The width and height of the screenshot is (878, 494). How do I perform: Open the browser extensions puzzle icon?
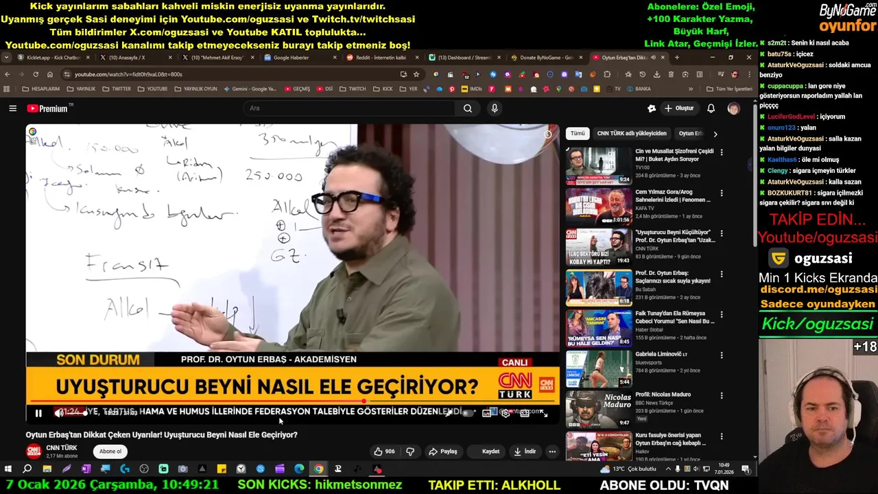[607, 74]
